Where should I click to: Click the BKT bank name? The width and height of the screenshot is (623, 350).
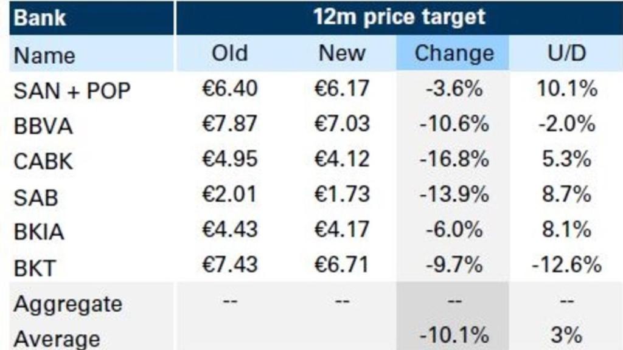(x=35, y=267)
